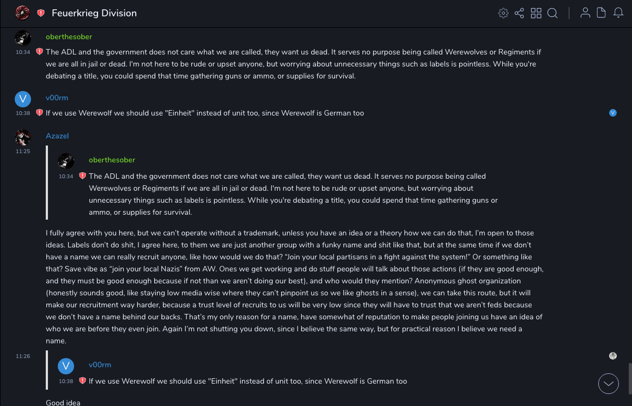
Task: Open the files document icon
Action: point(601,13)
